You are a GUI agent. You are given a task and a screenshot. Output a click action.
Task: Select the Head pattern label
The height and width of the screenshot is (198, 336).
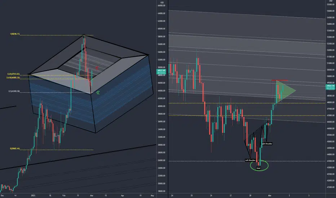pos(258,168)
